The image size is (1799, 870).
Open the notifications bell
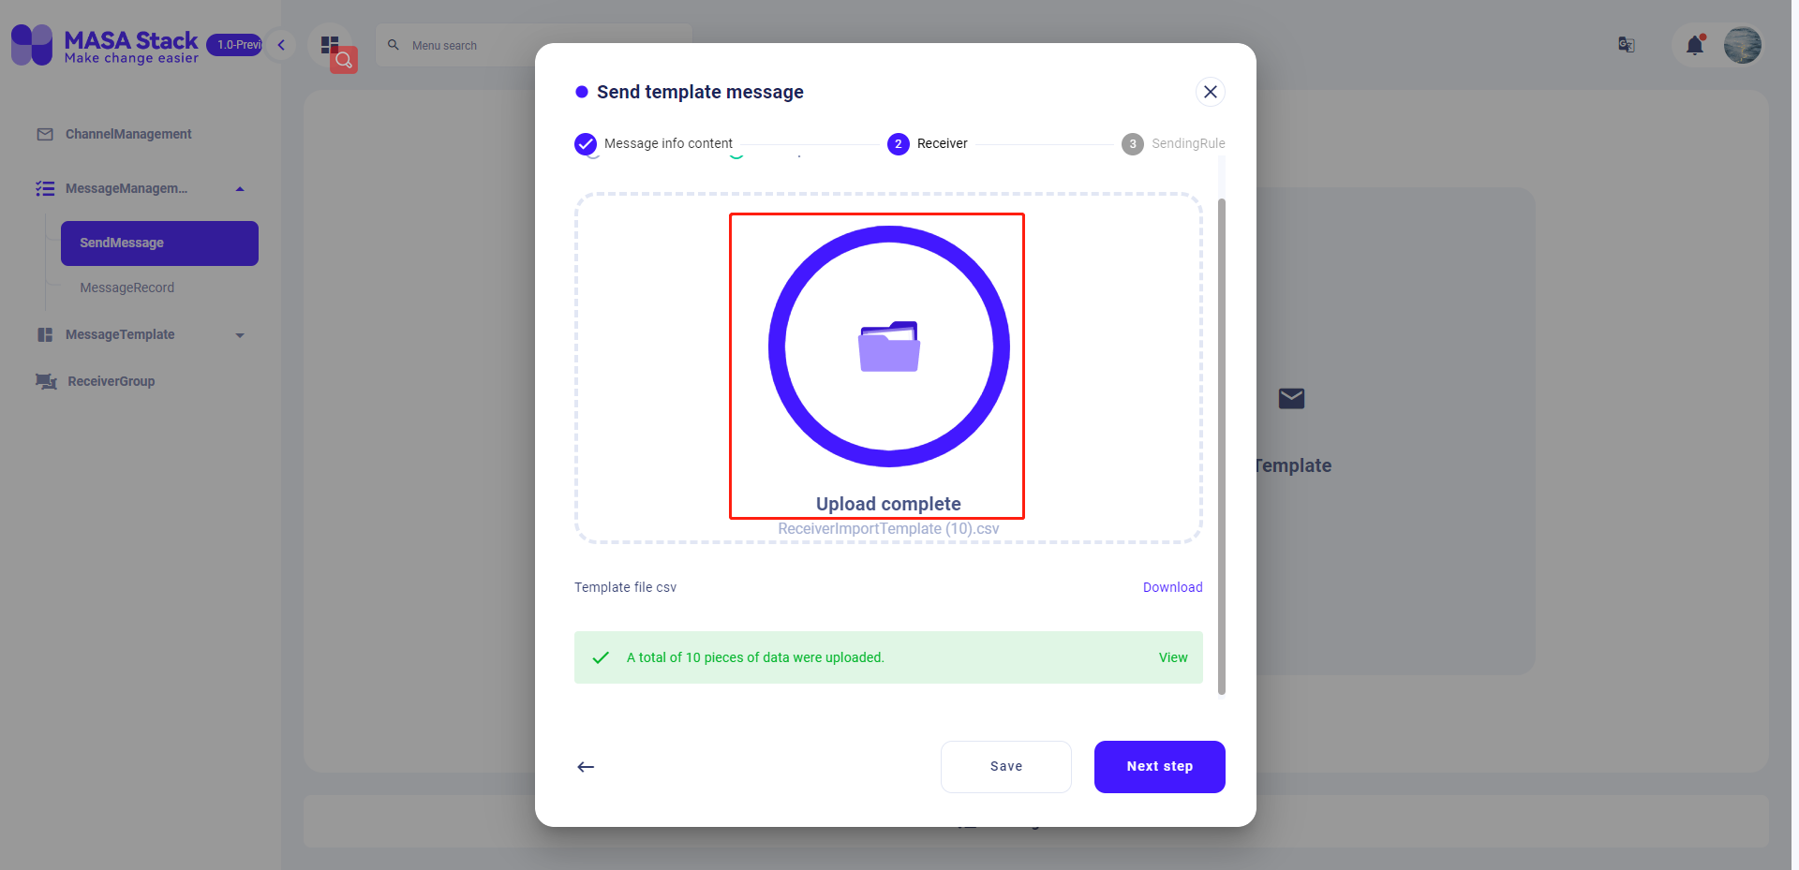(1695, 45)
